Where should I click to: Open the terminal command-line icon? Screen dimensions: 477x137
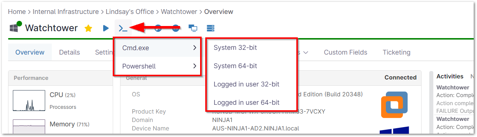tap(123, 28)
